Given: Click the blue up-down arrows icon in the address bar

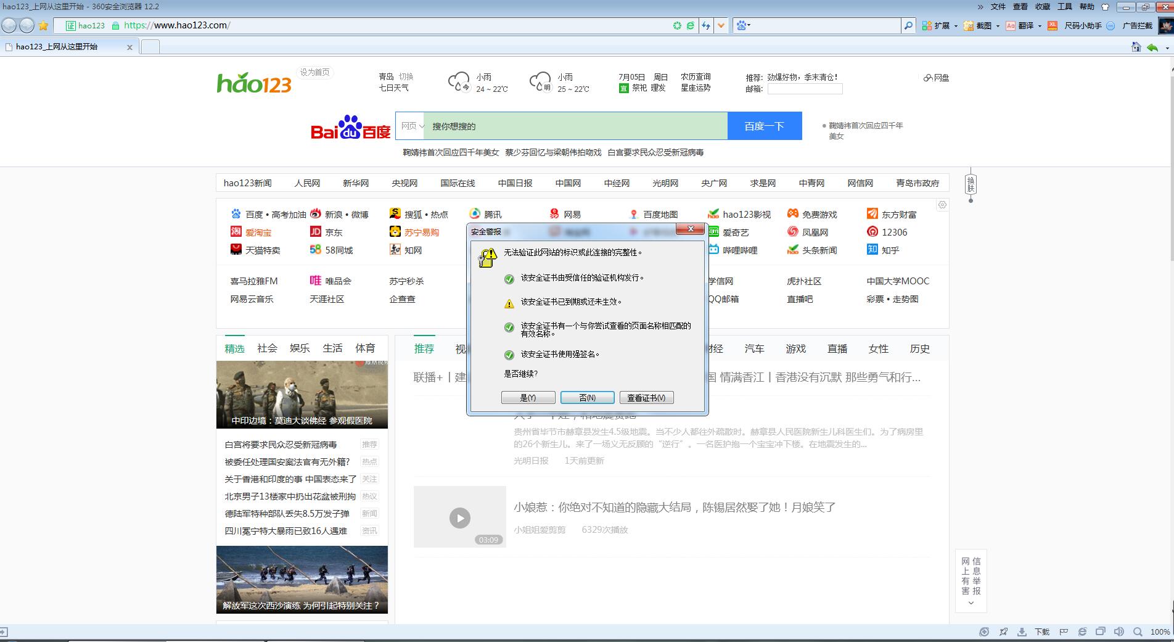Looking at the screenshot, I should tap(706, 25).
